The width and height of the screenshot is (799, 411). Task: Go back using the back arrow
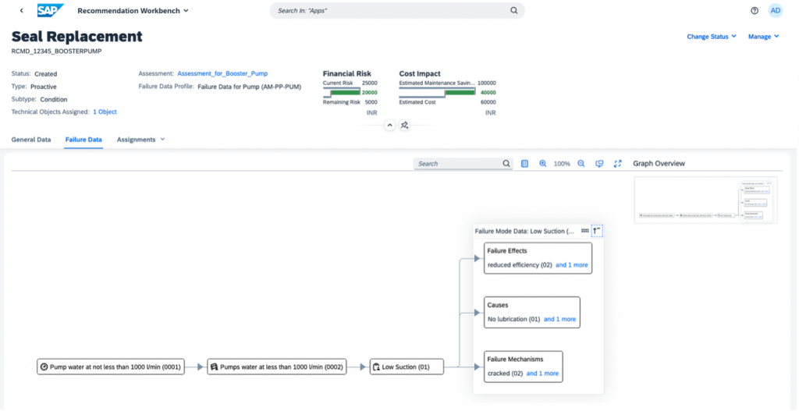[x=21, y=10]
